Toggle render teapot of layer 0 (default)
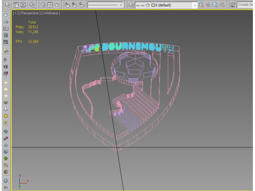This screenshot has height=191, width=255. pos(148,5)
